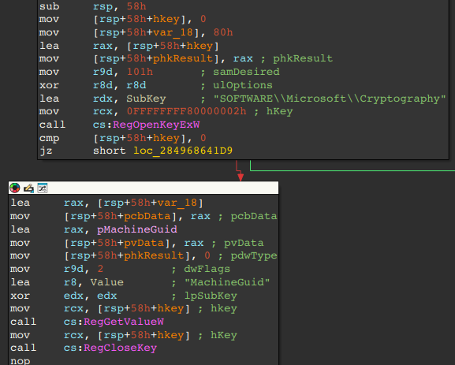Click the pMachineGuid symbol

(x=137, y=229)
